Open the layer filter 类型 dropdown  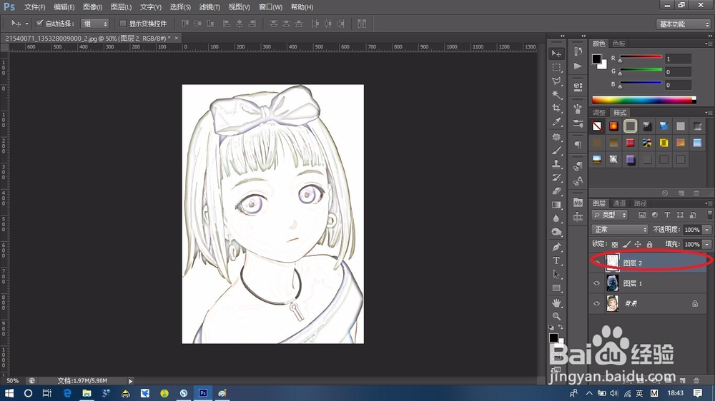click(610, 215)
